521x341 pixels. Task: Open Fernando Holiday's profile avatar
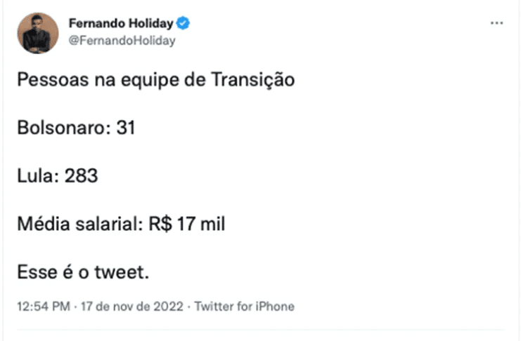(38, 33)
